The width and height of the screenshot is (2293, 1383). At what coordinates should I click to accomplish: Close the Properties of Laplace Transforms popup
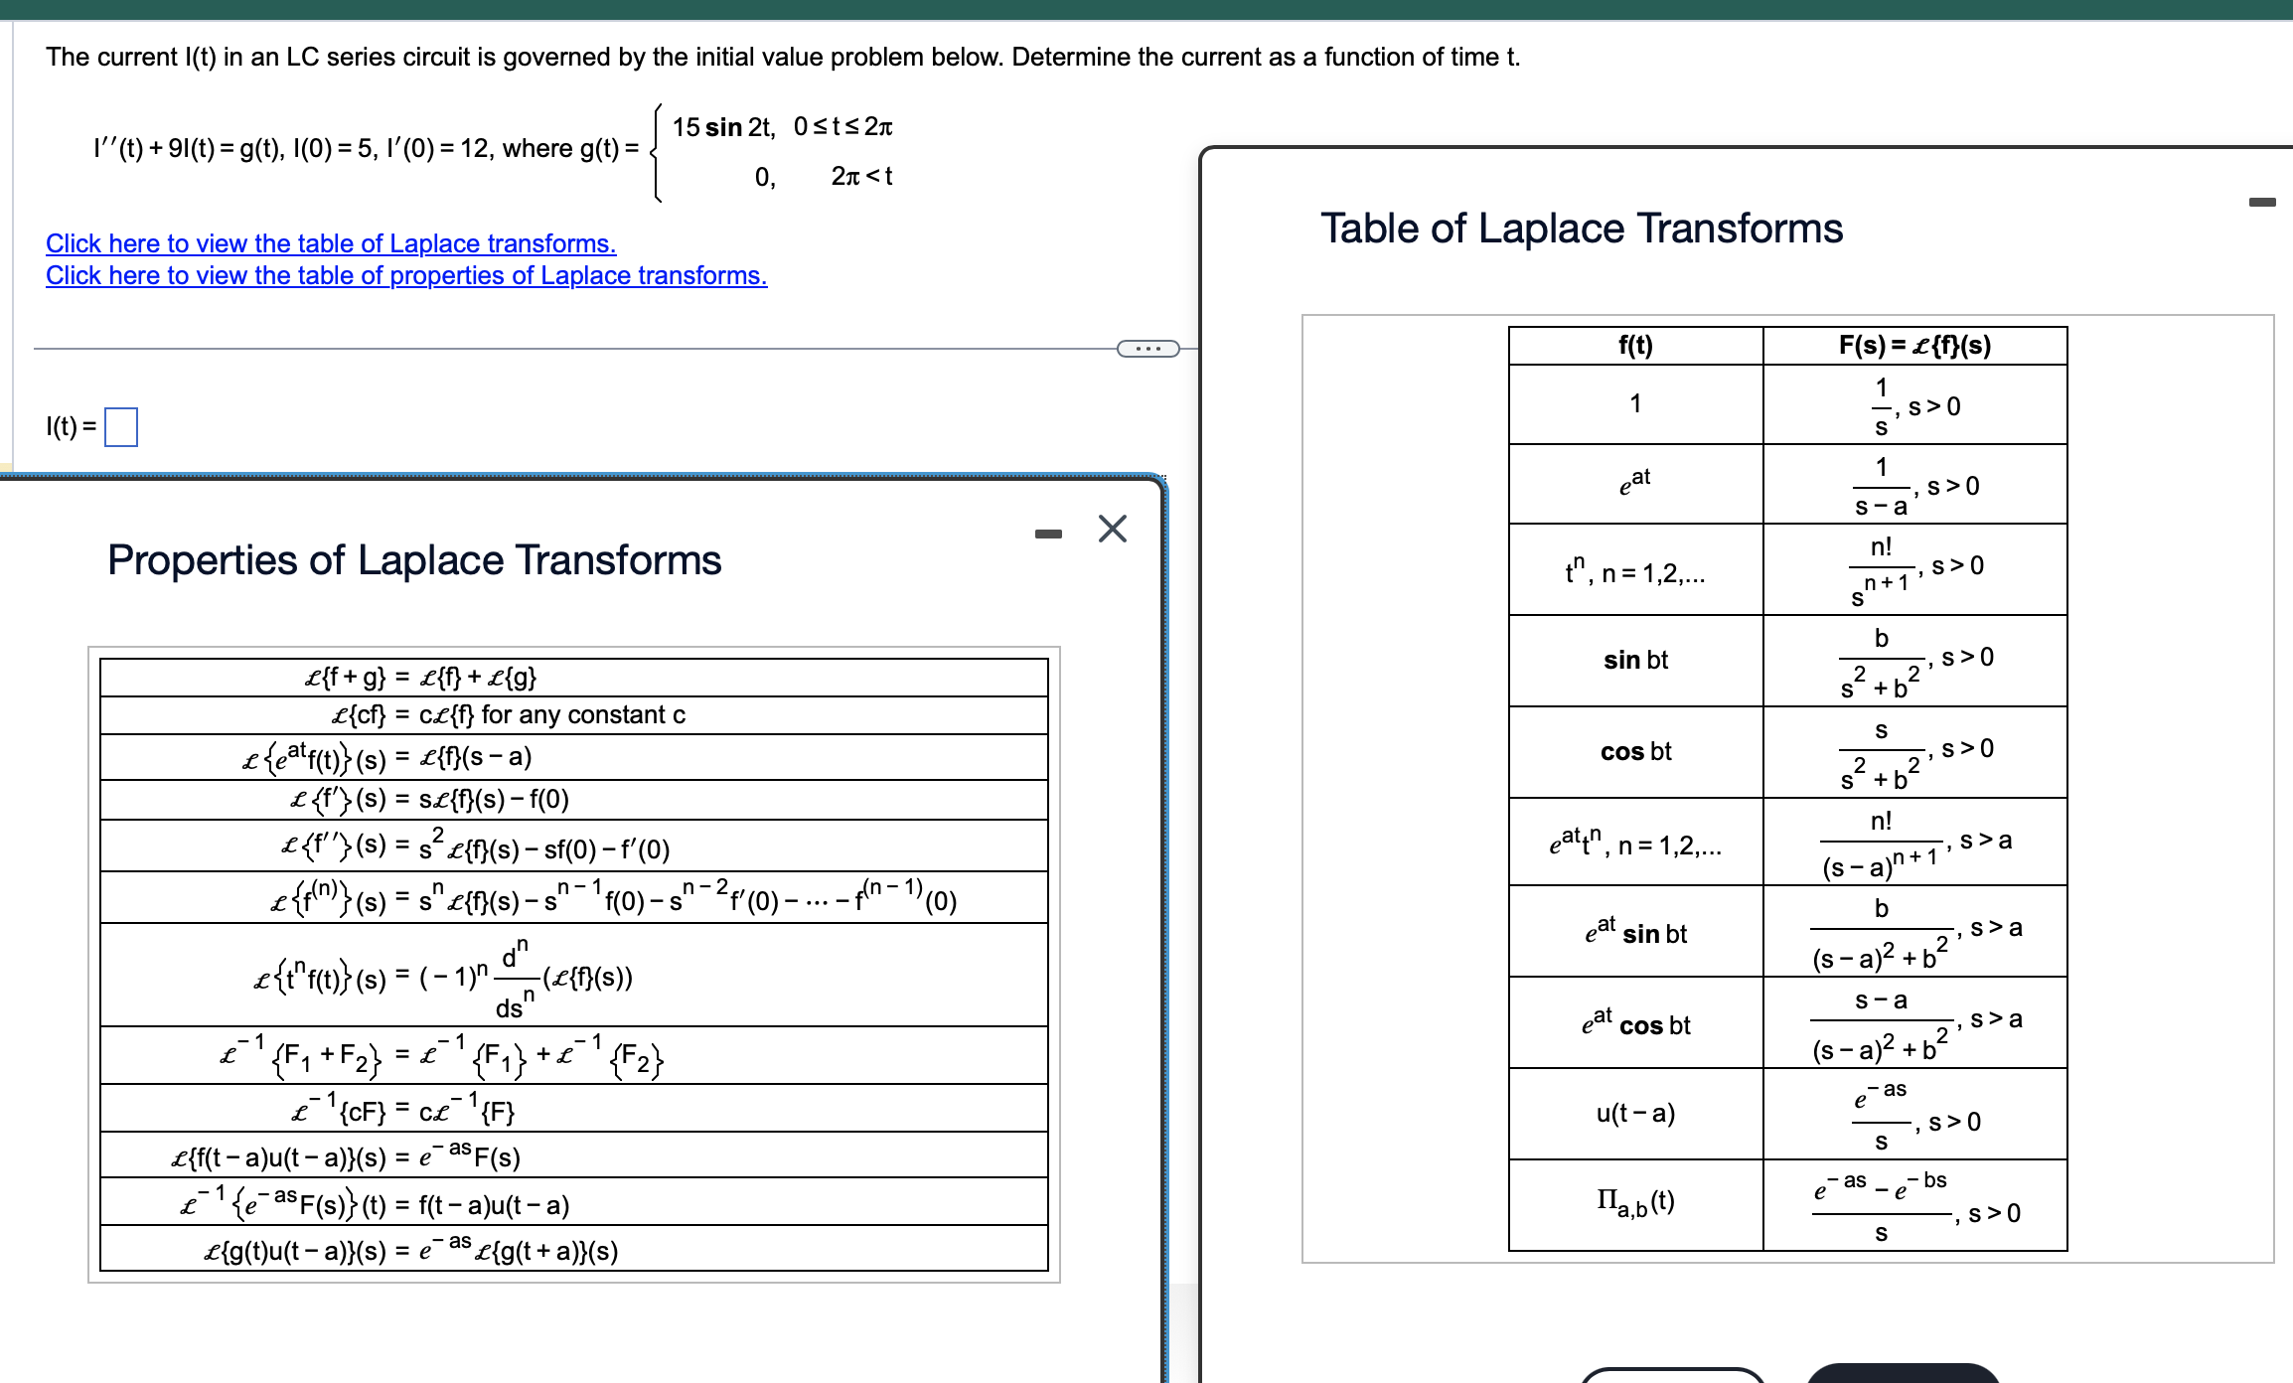[1112, 529]
